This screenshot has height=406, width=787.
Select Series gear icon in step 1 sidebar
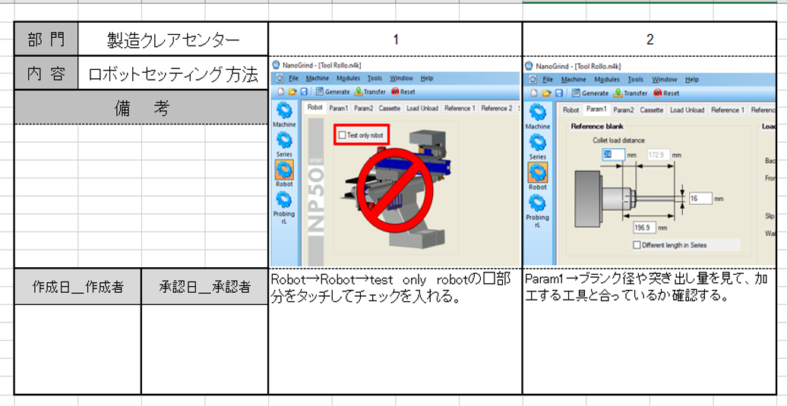tap(284, 140)
